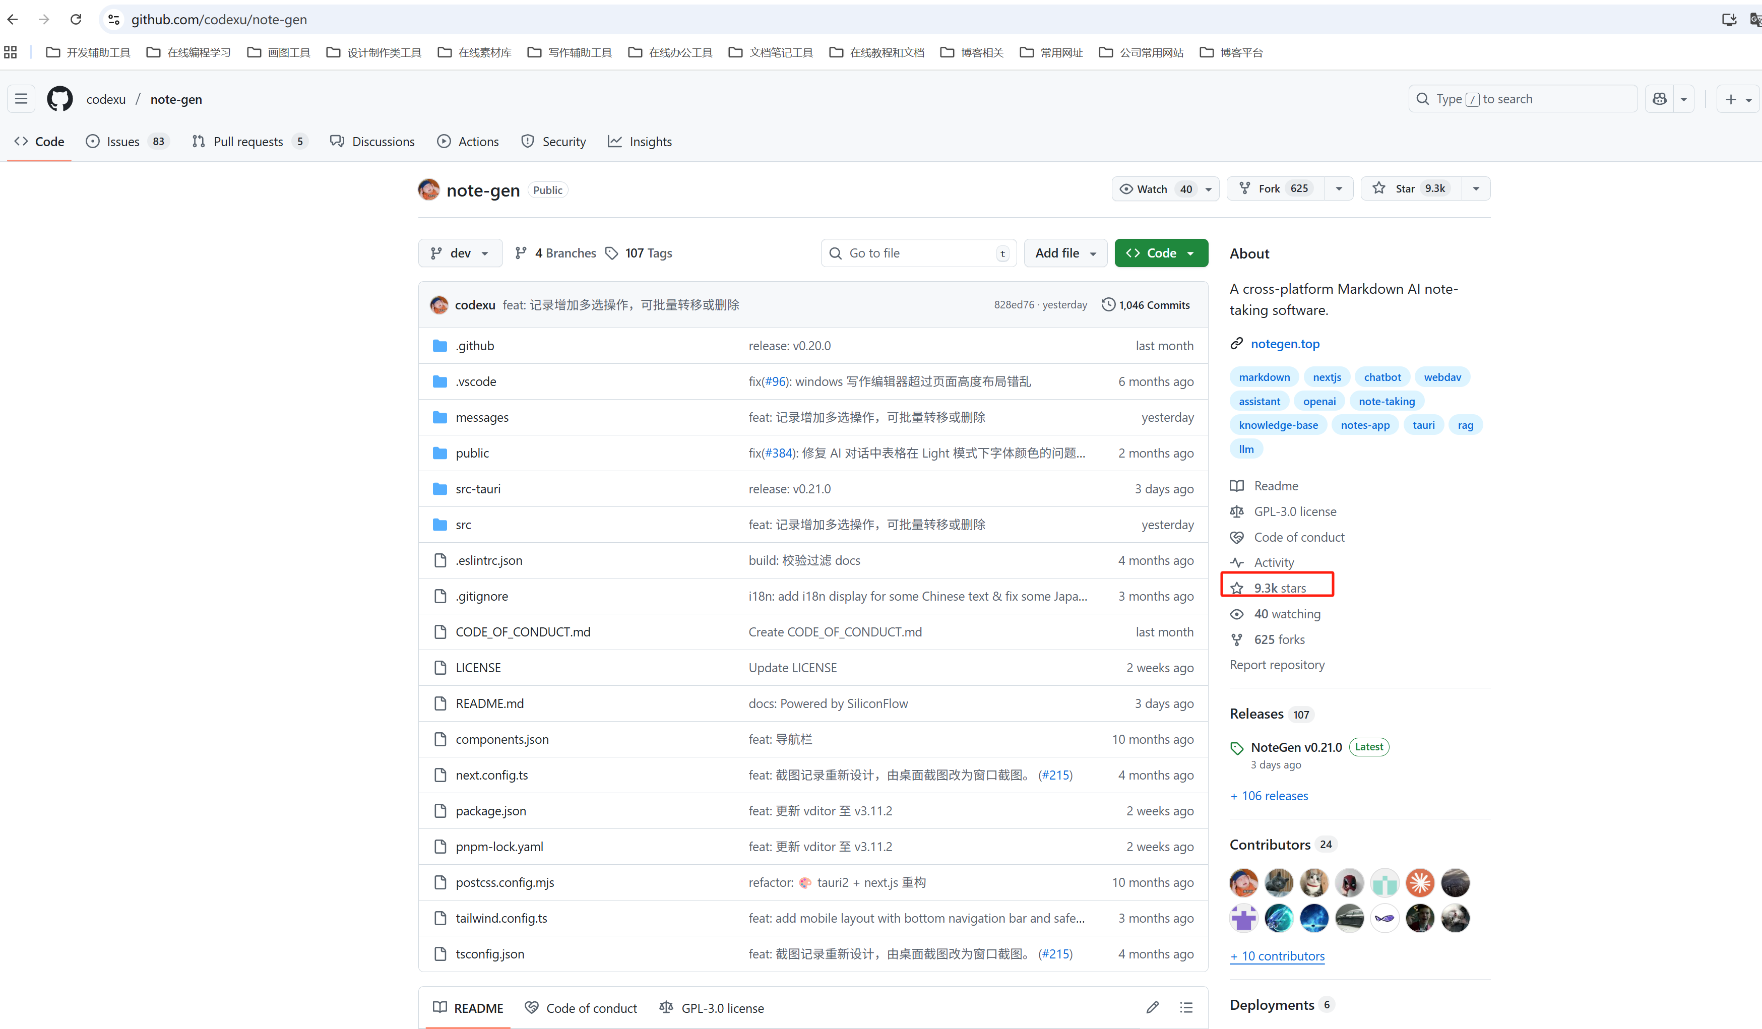Open the hamburger navigation menu icon
Image resolution: width=1762 pixels, height=1029 pixels.
(20, 99)
